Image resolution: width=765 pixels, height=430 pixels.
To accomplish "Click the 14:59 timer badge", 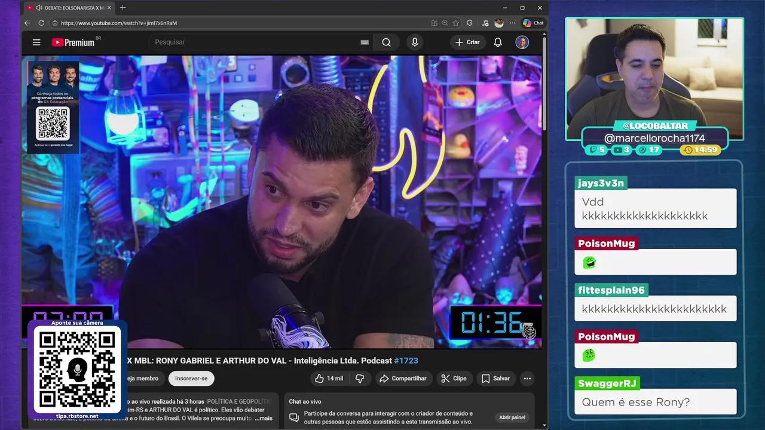I will tap(700, 150).
